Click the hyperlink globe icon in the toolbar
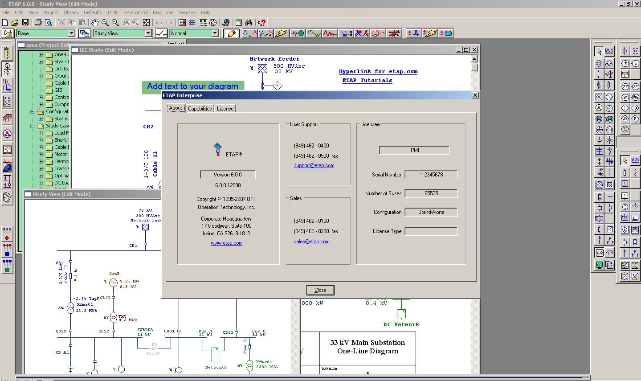Image resolution: width=641 pixels, height=381 pixels. pos(226,22)
